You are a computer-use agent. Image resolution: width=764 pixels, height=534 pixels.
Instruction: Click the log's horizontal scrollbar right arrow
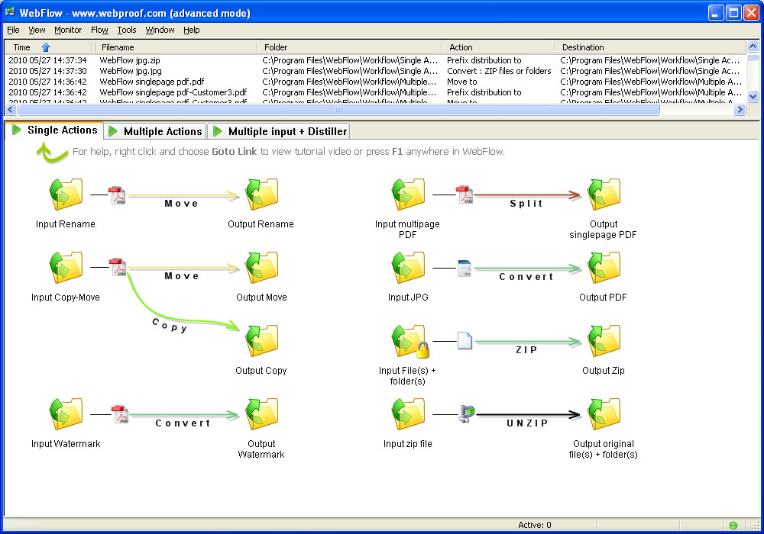point(739,110)
